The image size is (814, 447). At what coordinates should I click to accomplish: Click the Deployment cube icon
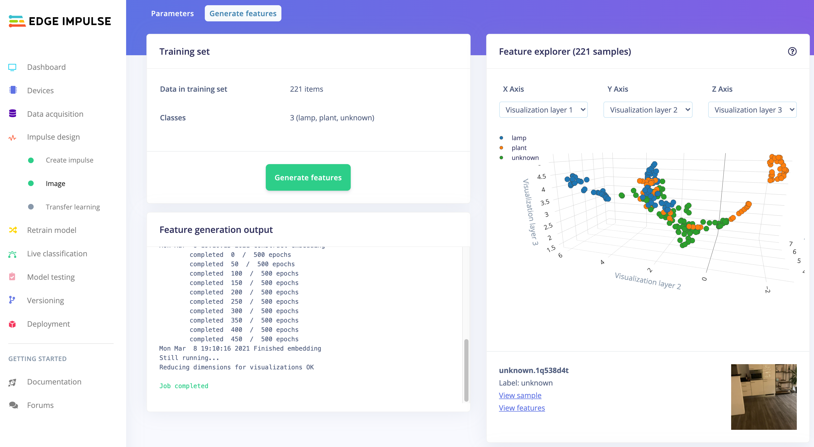click(12, 324)
